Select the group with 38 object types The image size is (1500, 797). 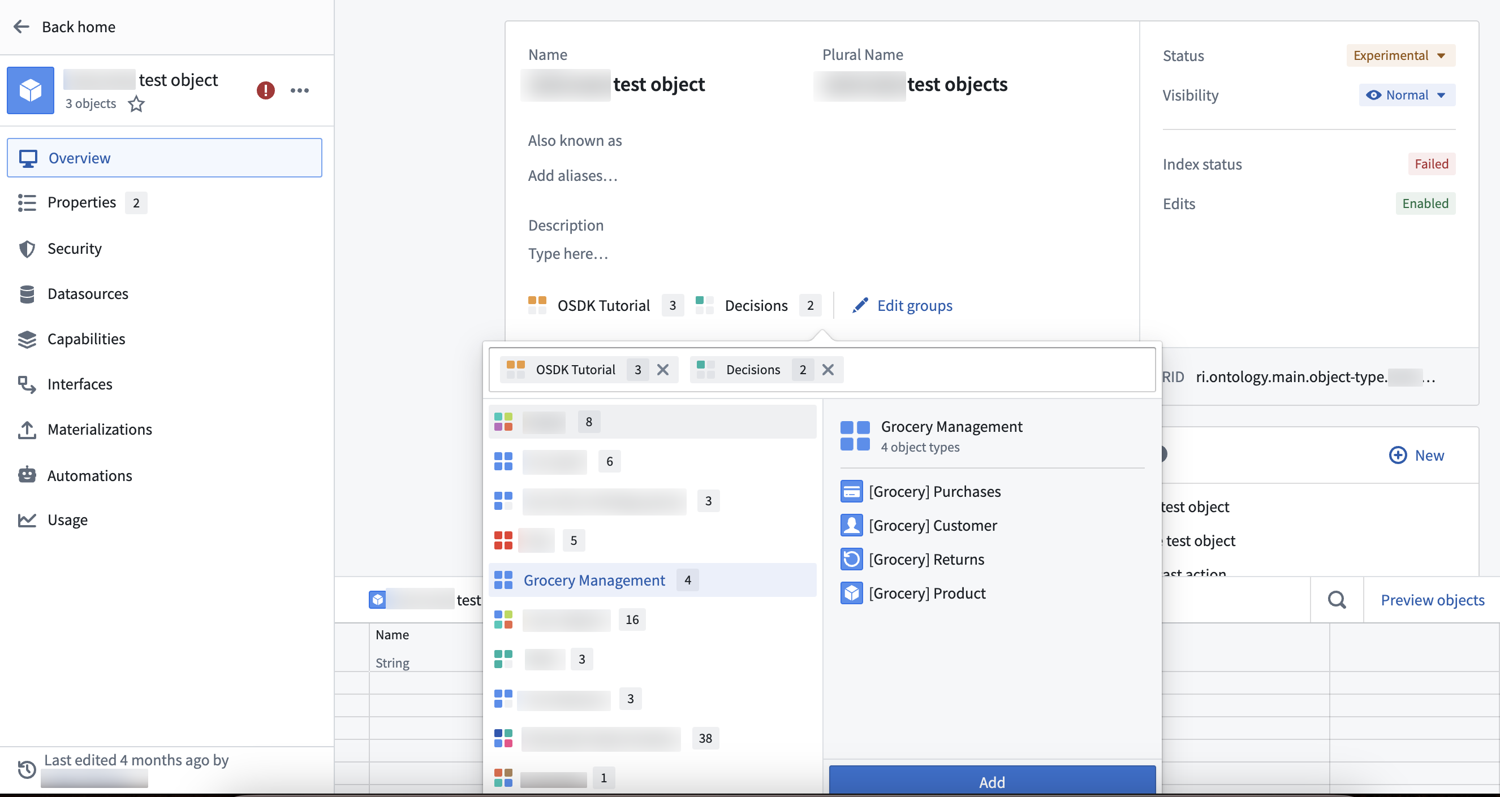point(652,738)
